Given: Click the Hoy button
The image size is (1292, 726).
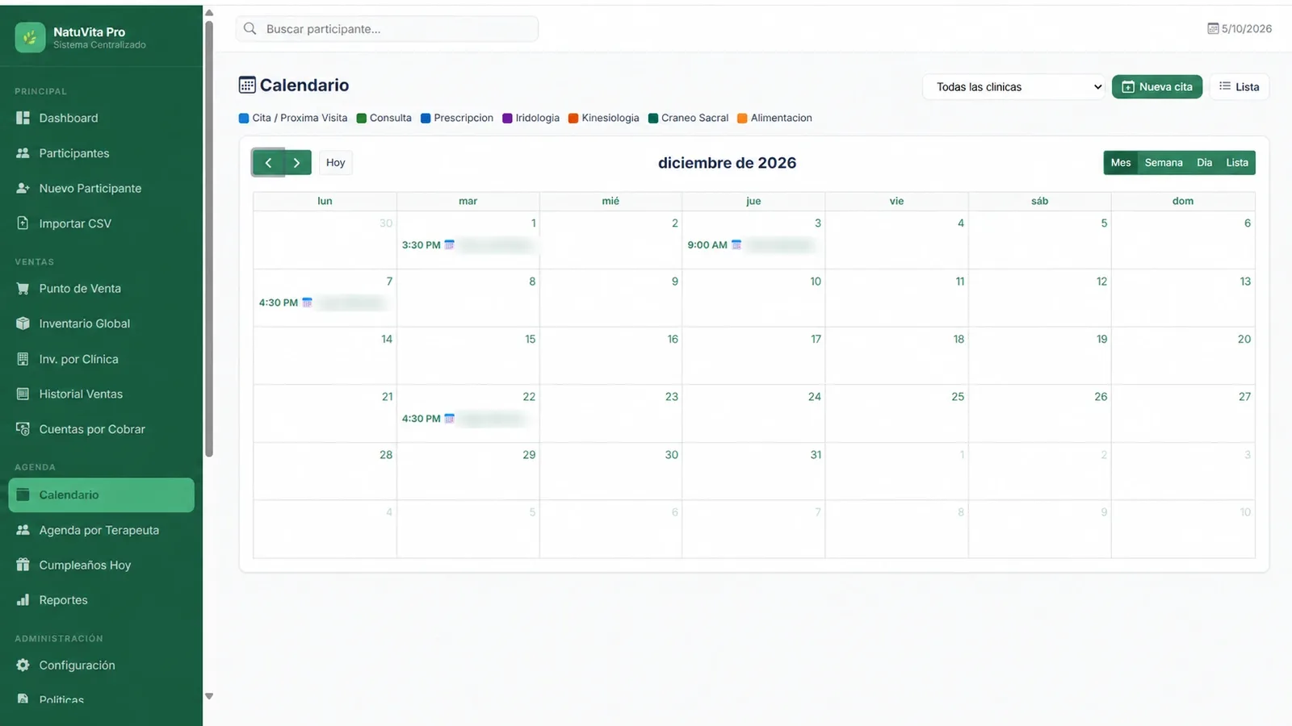Looking at the screenshot, I should point(335,162).
